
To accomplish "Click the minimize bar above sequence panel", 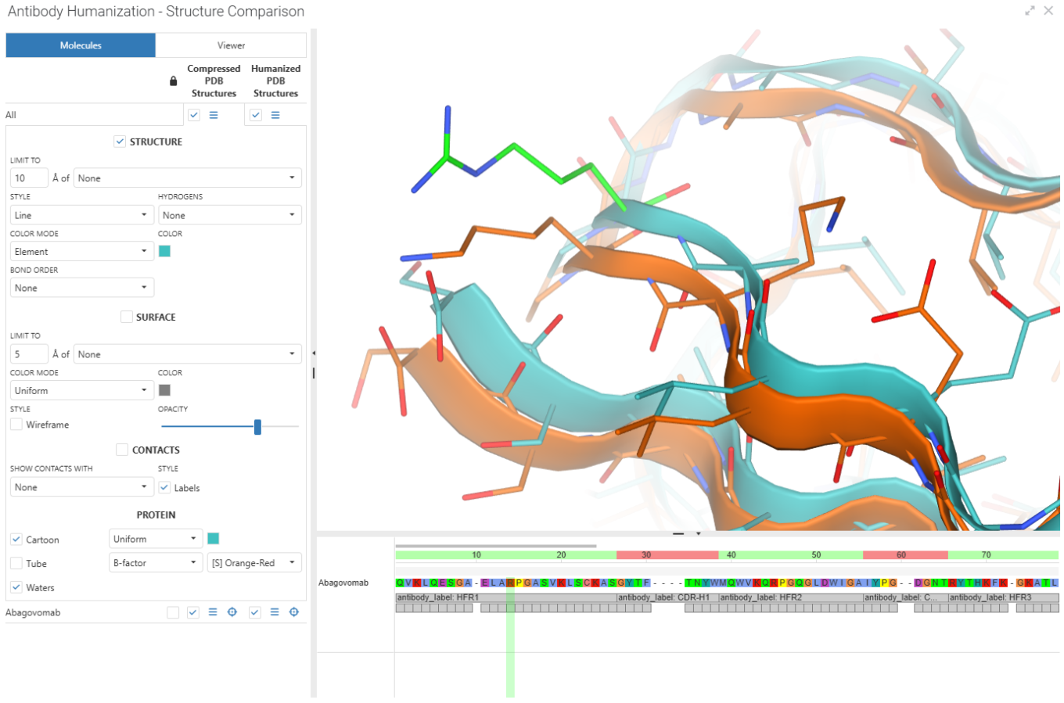I will tap(678, 534).
